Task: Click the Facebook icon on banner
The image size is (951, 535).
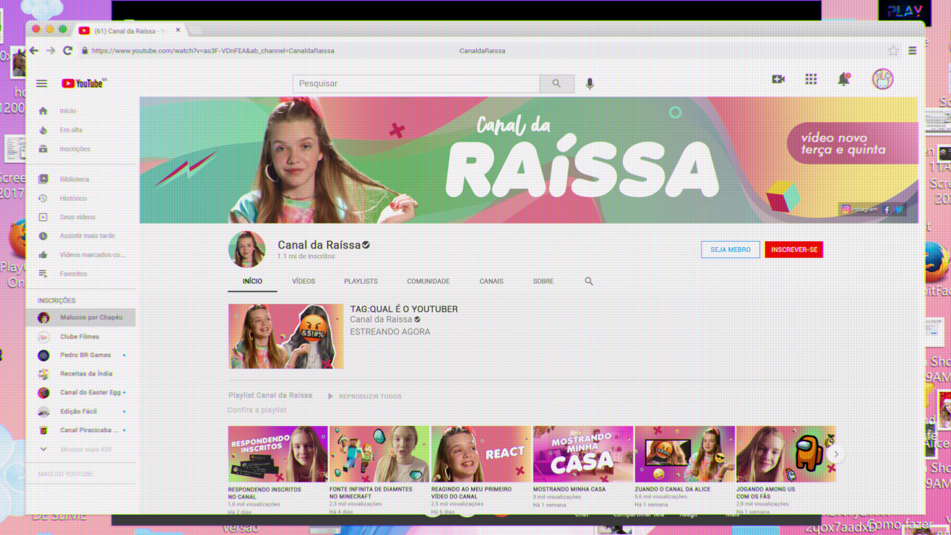Action: (x=887, y=209)
